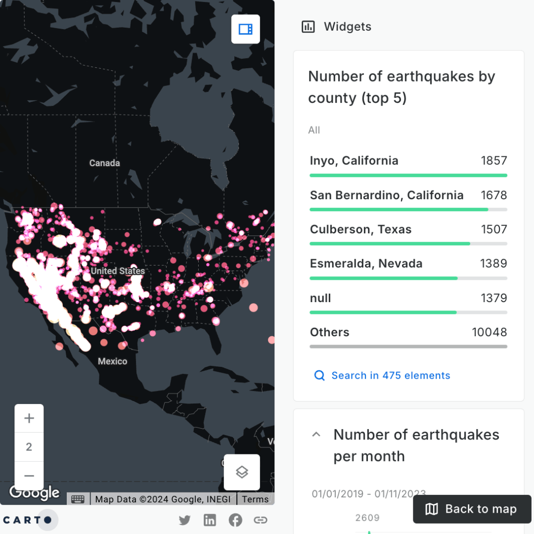Select the null category row
Image resolution: width=534 pixels, height=534 pixels.
tap(408, 303)
